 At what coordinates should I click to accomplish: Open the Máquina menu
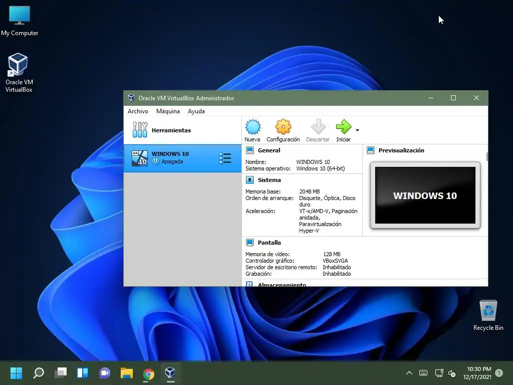[x=168, y=111]
